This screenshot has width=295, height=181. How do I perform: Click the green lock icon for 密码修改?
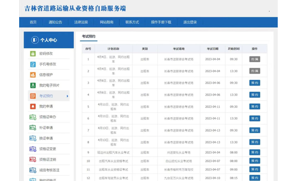coord(33,54)
